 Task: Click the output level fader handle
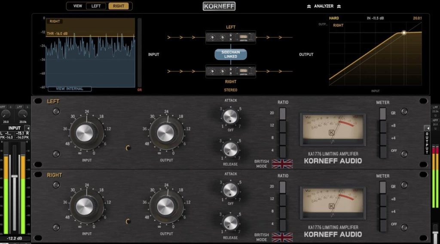435,232
